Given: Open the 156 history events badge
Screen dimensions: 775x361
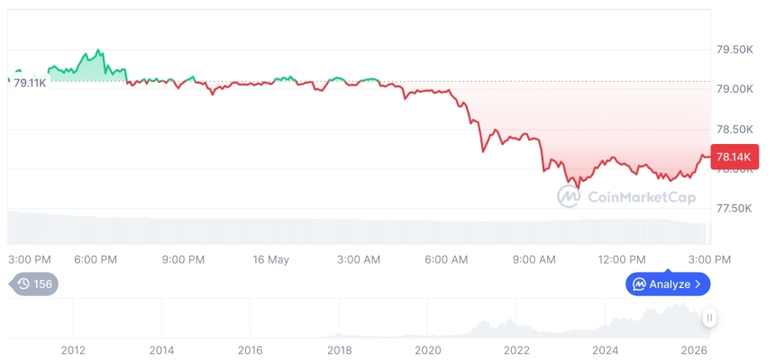Looking at the screenshot, I should click(x=33, y=284).
